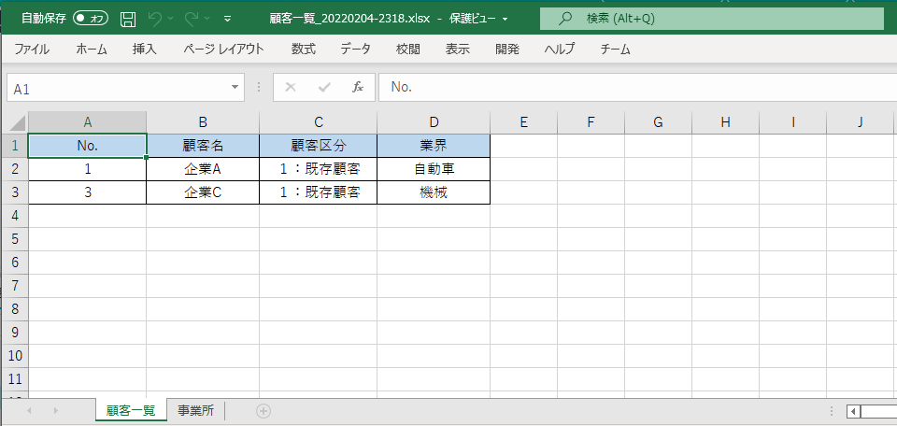Customize Quick Access Toolbar dropdown
897x426 pixels.
click(x=228, y=20)
